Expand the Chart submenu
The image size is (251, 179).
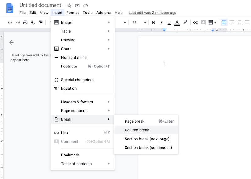click(x=83, y=49)
